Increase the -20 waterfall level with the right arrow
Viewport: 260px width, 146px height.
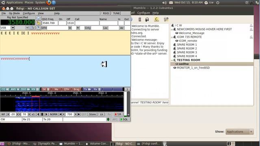pos(17,114)
